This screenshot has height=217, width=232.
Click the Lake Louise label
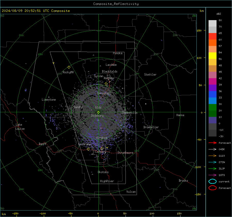click(20, 127)
